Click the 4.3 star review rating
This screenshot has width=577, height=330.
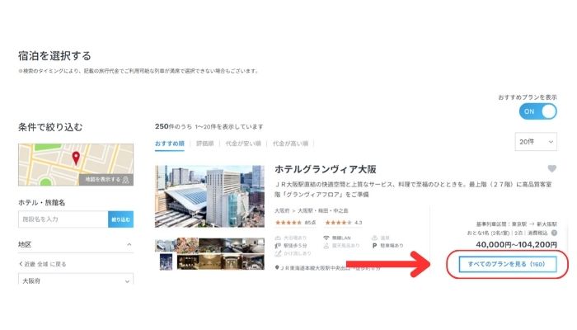344,223
